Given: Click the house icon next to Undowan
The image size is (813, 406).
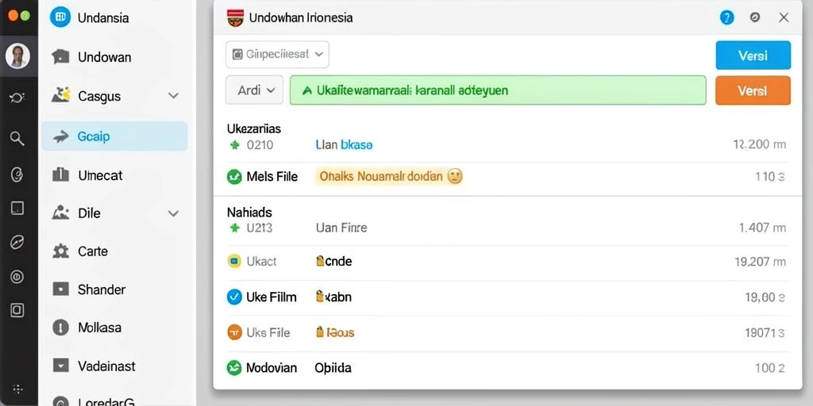Looking at the screenshot, I should point(60,57).
